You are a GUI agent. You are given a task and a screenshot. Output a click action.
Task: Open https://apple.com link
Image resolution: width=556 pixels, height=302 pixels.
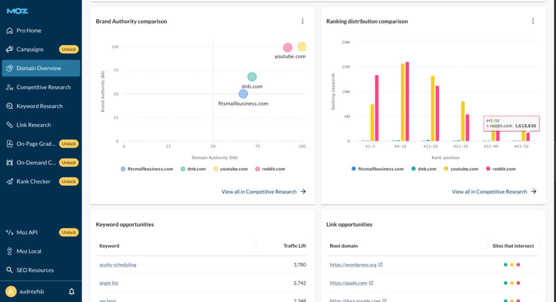click(x=348, y=283)
